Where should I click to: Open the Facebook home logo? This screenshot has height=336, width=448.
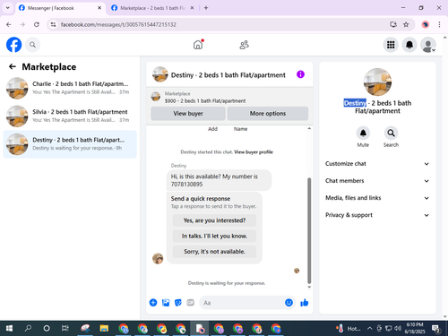(x=13, y=45)
